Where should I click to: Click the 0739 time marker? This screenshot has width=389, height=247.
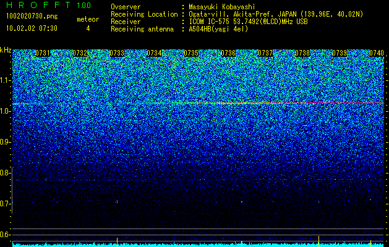pos(340,53)
